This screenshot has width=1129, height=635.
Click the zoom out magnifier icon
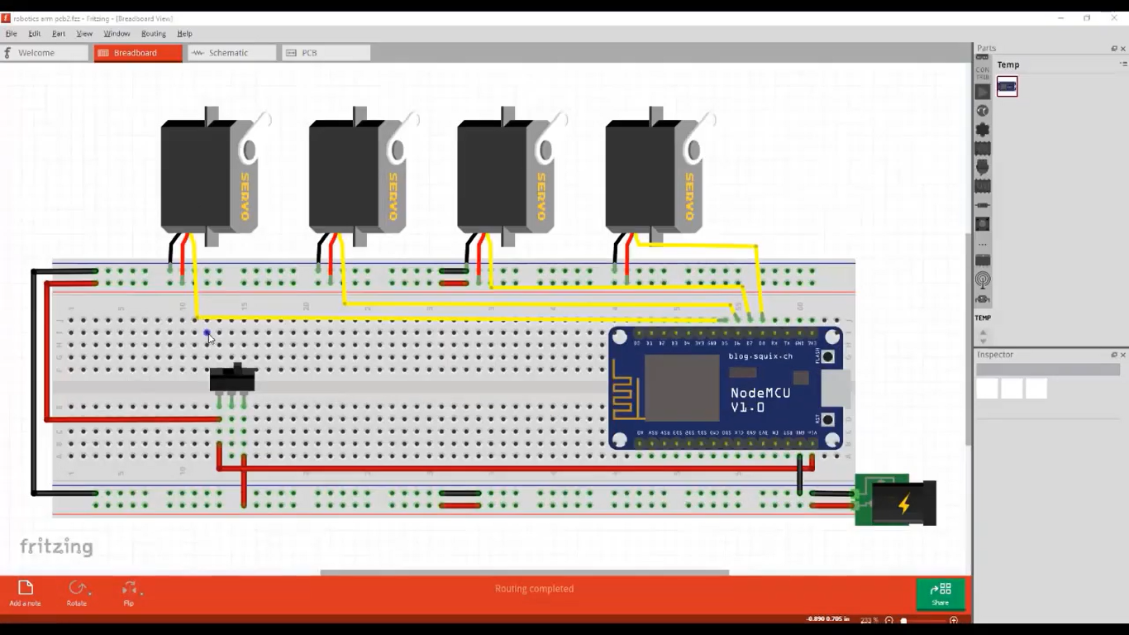coord(889,620)
